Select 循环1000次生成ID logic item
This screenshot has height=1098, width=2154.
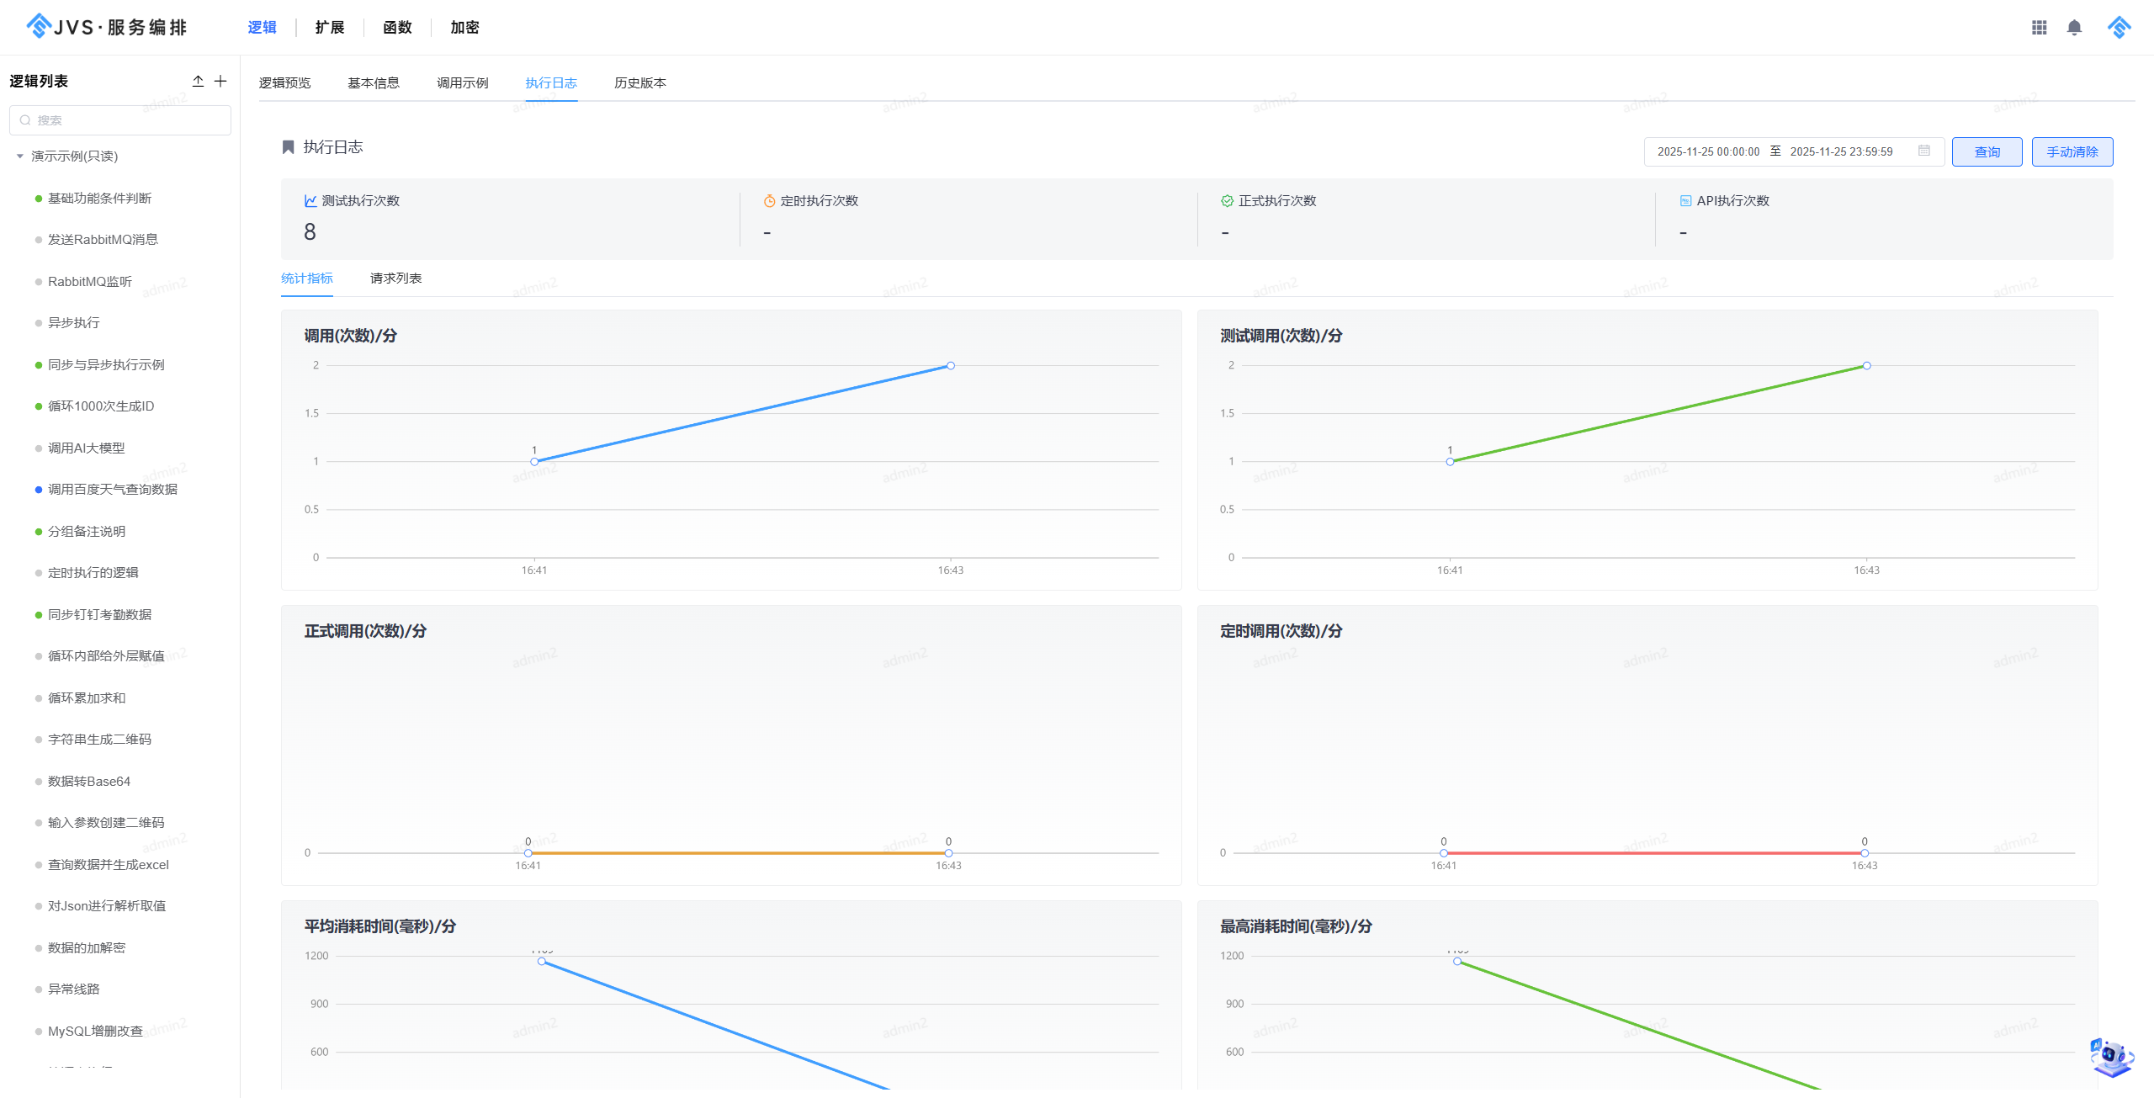point(101,406)
